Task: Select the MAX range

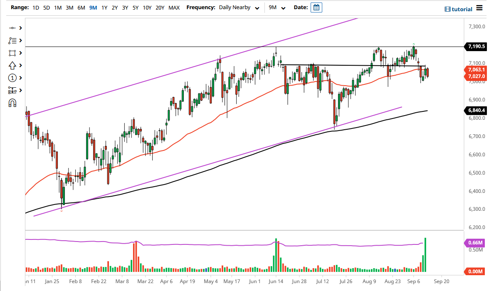Action: click(x=174, y=7)
